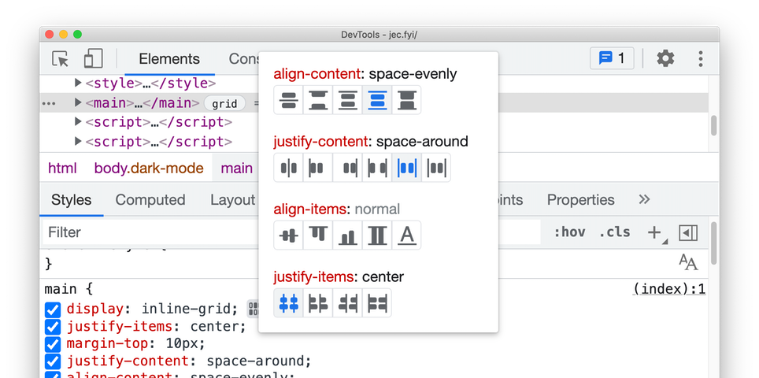The width and height of the screenshot is (759, 378).
Task: Open the Properties tab
Action: 580,200
